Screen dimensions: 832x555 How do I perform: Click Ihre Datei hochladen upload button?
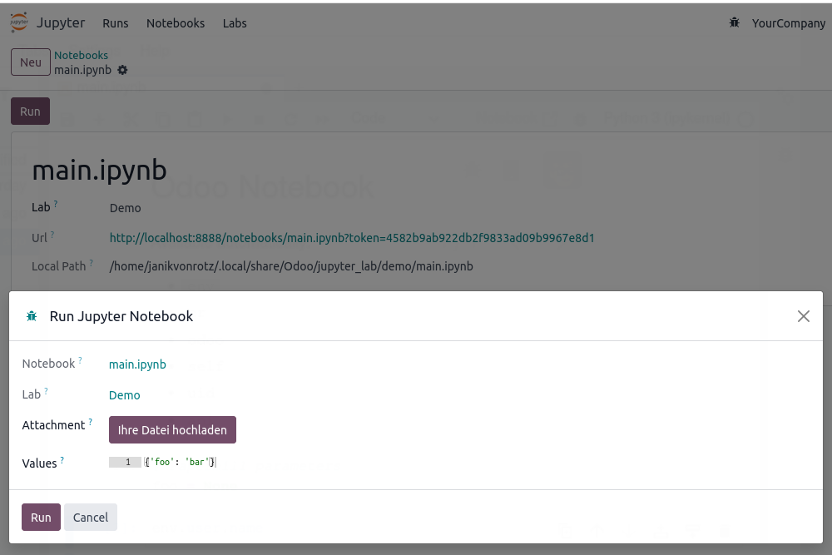click(172, 430)
